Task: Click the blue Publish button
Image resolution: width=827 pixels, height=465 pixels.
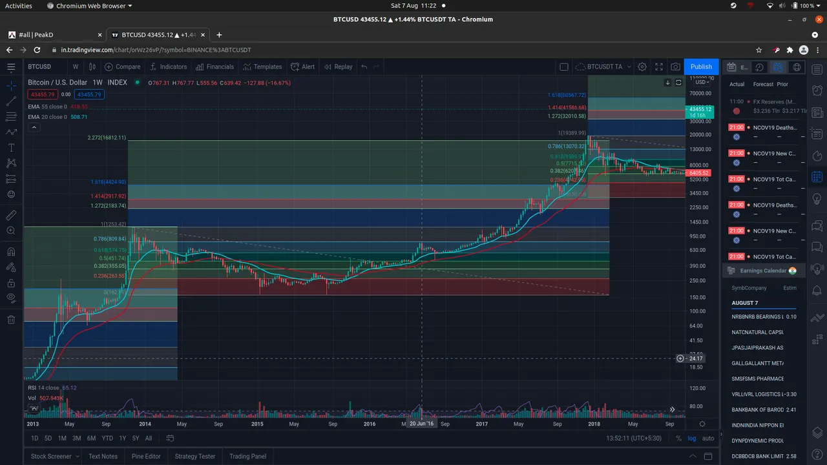Action: click(701, 67)
